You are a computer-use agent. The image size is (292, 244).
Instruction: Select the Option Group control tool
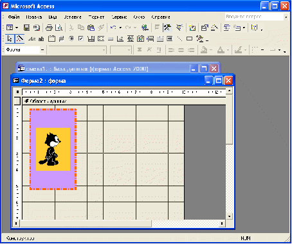pos(51,39)
